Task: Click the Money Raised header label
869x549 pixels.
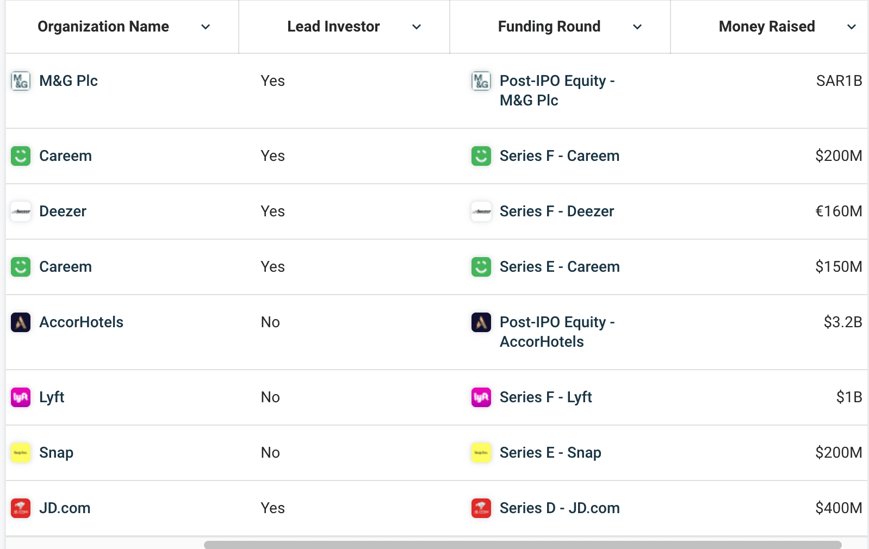Action: coord(767,27)
